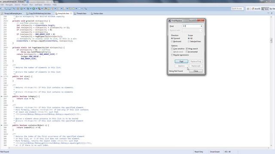
Task: Collapse the grow(int minCapacity) method fold
Action: pos(7,21)
